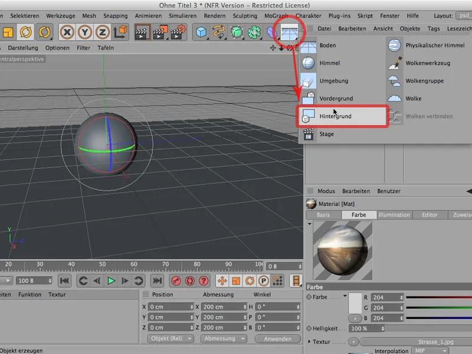Toggle rotation keyframe recording icon

tap(250, 281)
